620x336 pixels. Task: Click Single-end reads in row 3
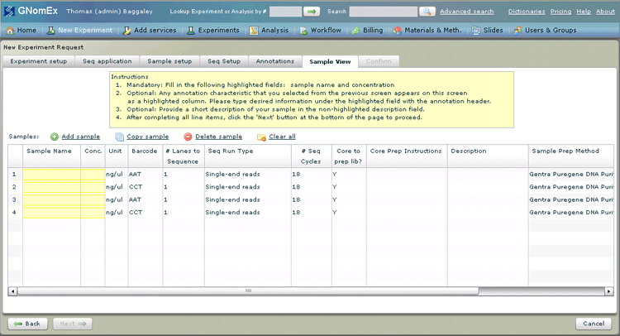tap(232, 199)
